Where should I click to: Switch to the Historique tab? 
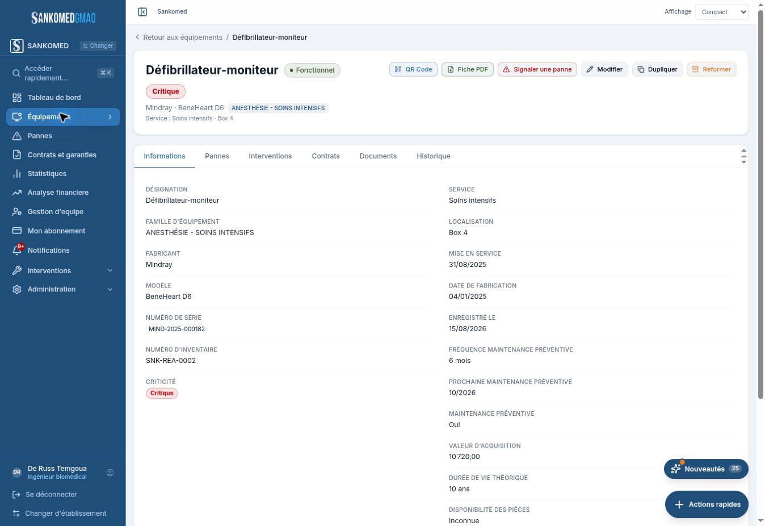pos(433,156)
